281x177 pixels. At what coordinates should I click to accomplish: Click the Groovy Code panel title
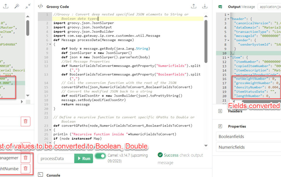point(58,7)
